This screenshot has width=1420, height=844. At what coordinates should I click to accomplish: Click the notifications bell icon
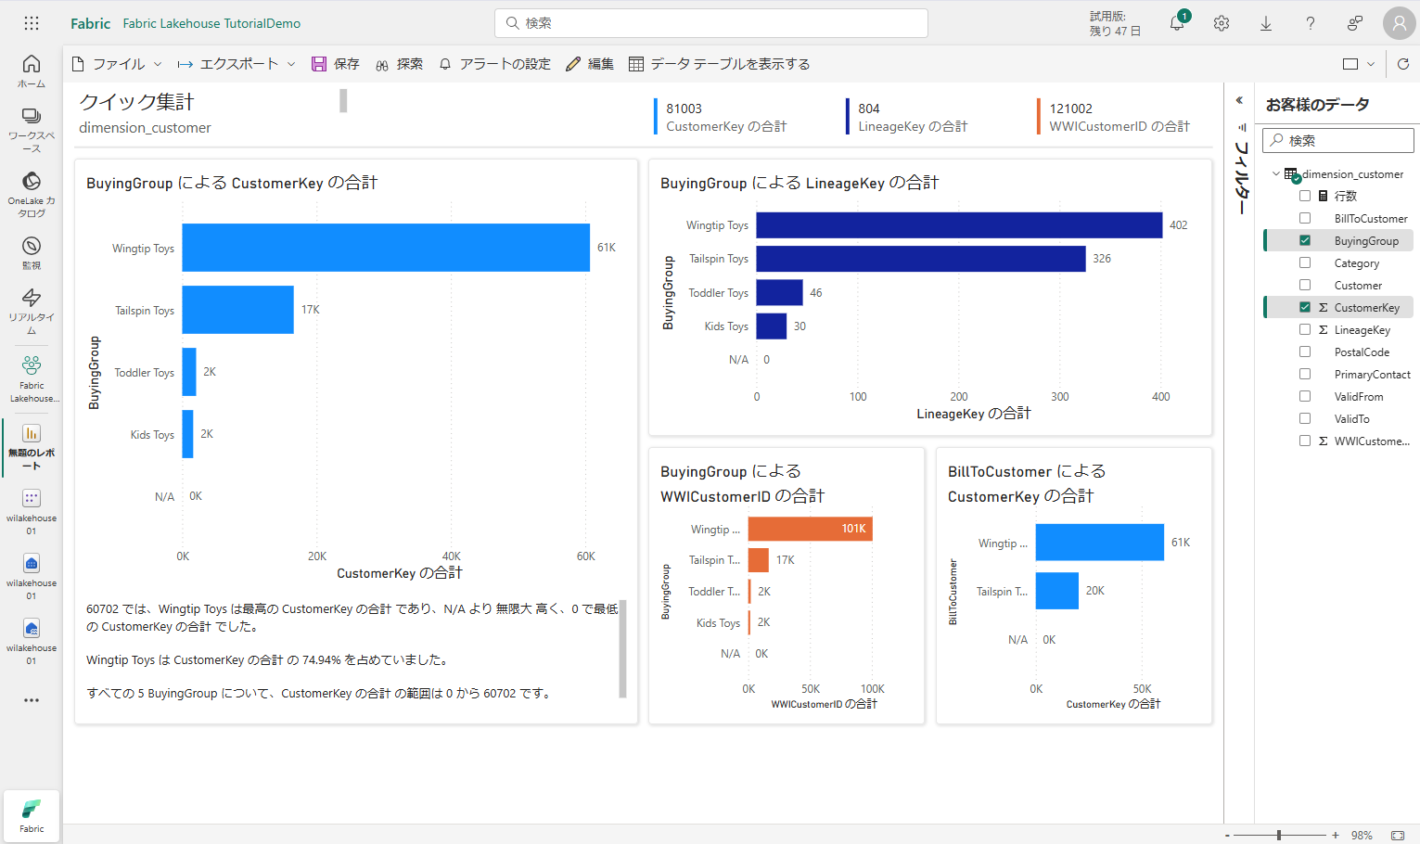point(1177,23)
